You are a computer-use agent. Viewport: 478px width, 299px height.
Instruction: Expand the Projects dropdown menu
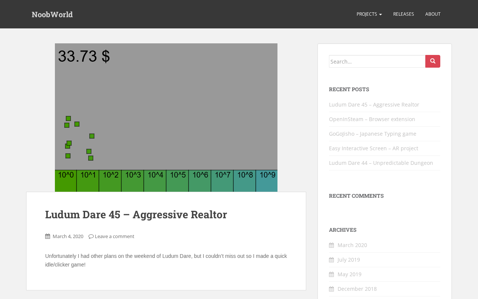[x=369, y=14]
